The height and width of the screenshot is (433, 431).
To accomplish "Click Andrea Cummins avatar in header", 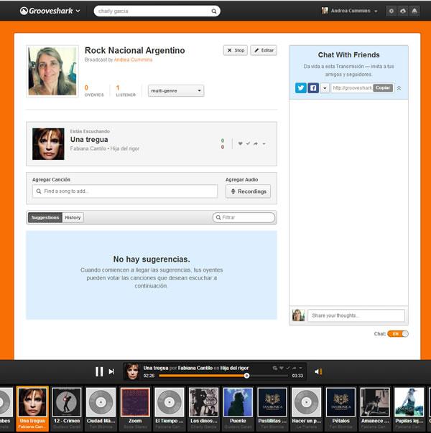I will [325, 11].
